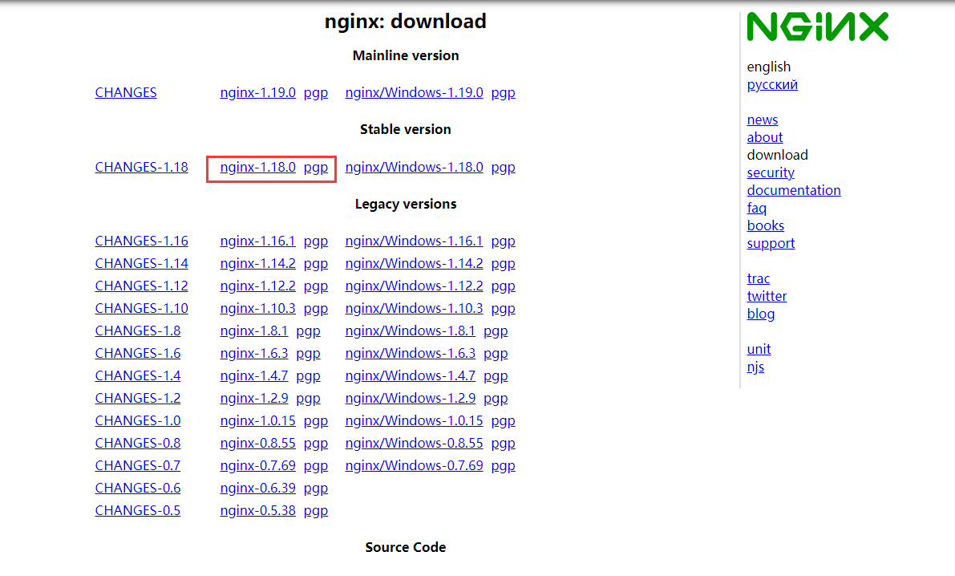955x576 pixels.
Task: Download legacy nginx-1.16.1 source
Action: tap(258, 241)
